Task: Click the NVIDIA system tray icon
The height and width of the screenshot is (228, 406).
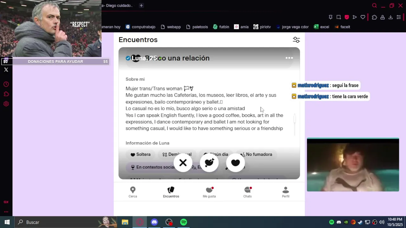Action: 346,222
